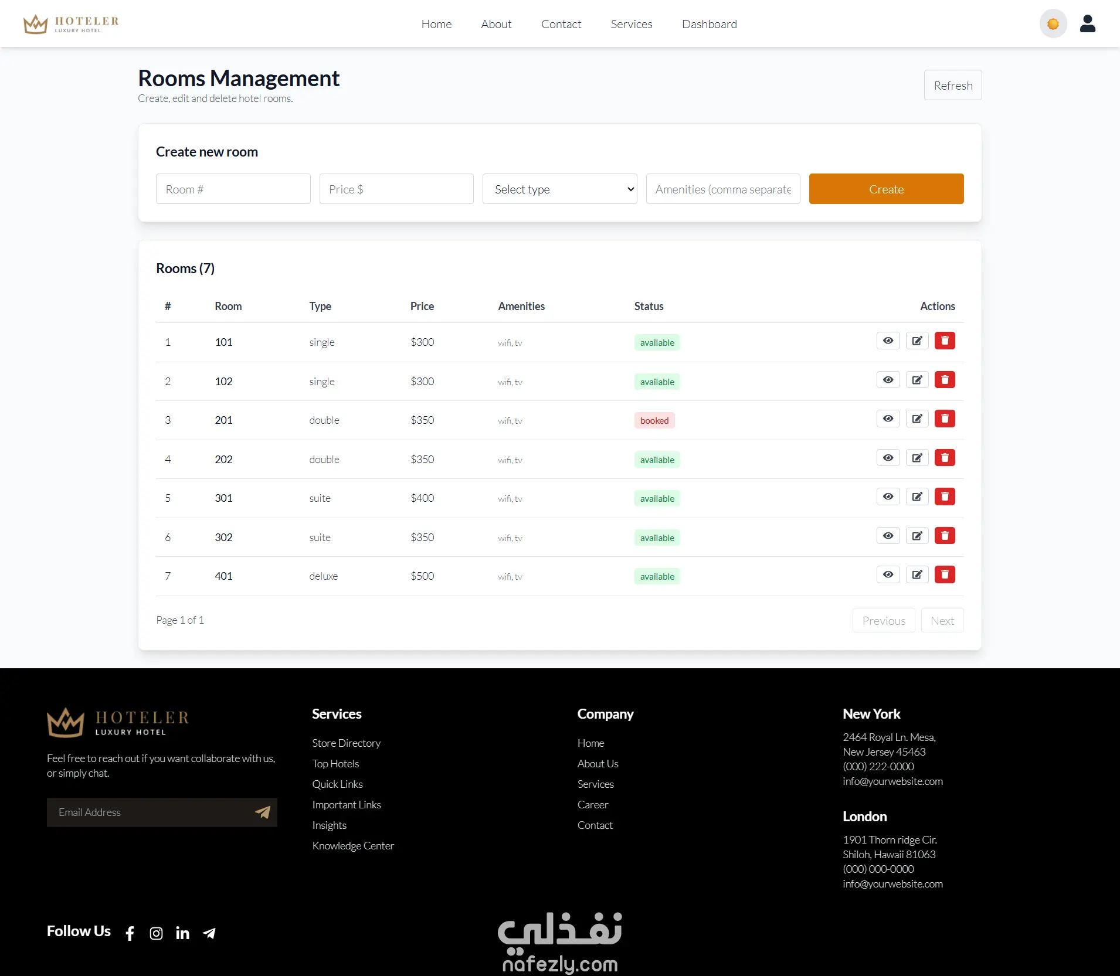
Task: Edit room 401
Action: (917, 574)
